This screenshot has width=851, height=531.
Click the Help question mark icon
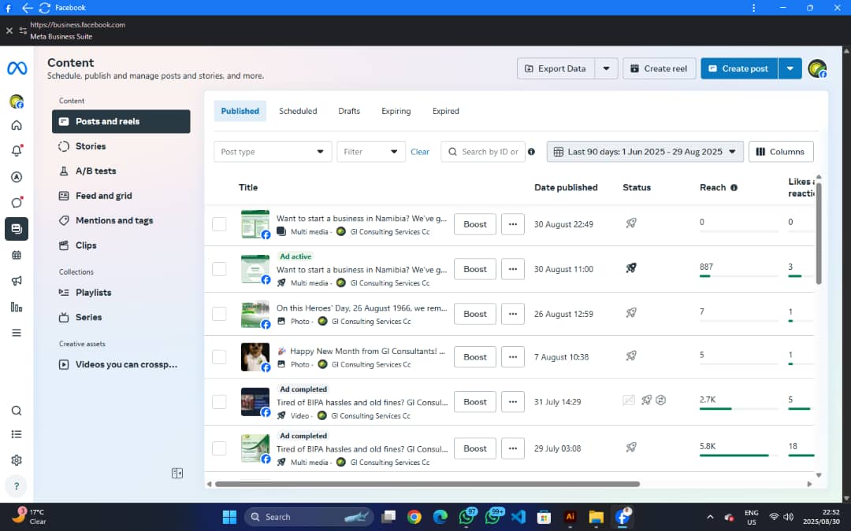[x=17, y=485]
